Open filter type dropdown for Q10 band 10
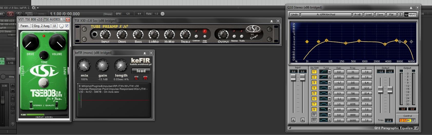The image size is (432, 135). pos(329,120)
